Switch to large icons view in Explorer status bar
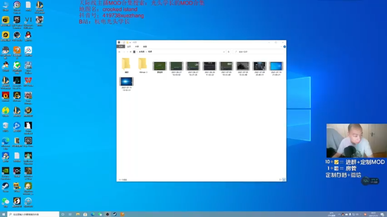Viewport: 387px width, 217px height. point(284,180)
